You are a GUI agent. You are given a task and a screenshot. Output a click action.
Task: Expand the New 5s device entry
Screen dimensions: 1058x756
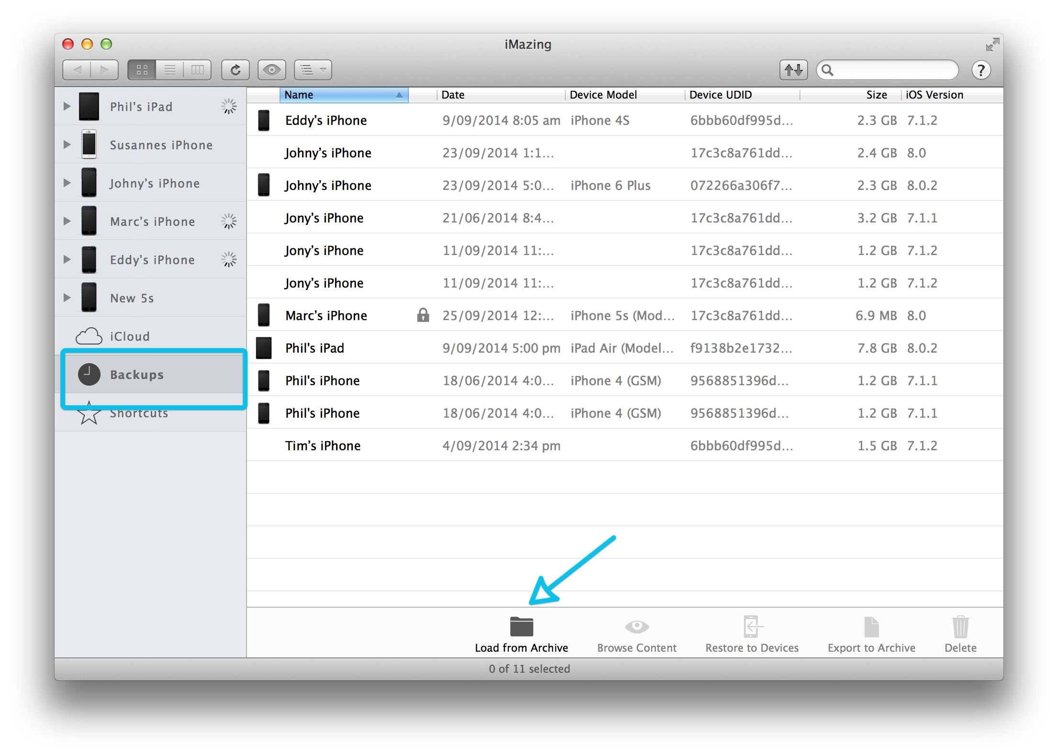click(67, 298)
